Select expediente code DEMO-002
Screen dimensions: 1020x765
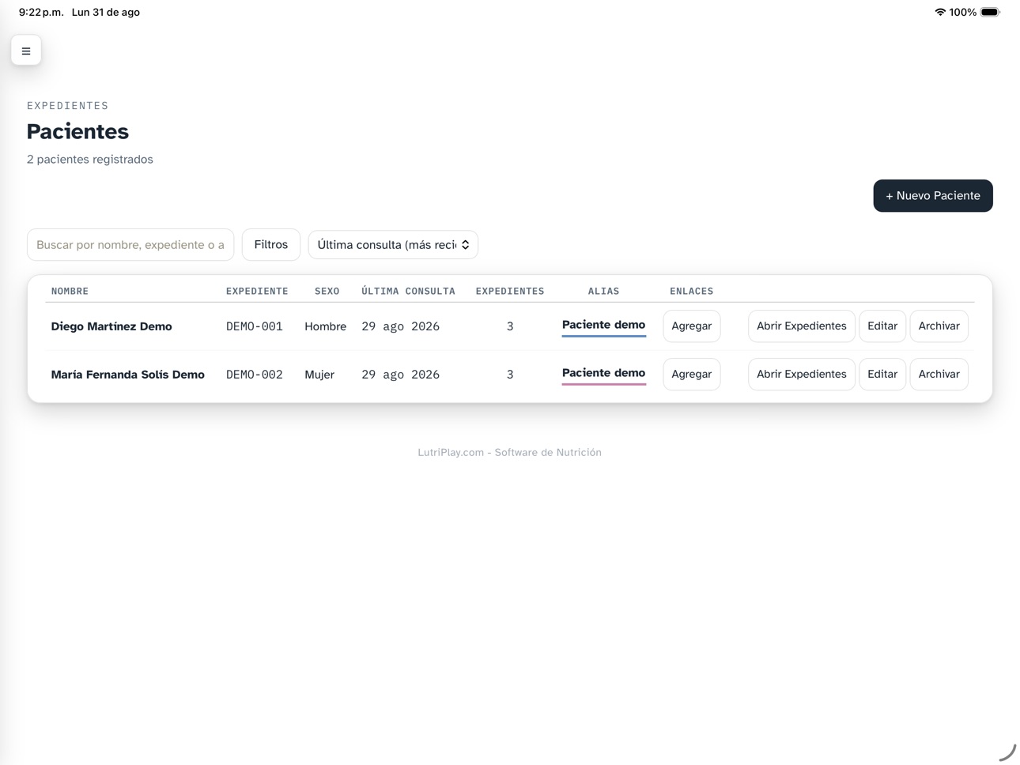pyautogui.click(x=255, y=375)
